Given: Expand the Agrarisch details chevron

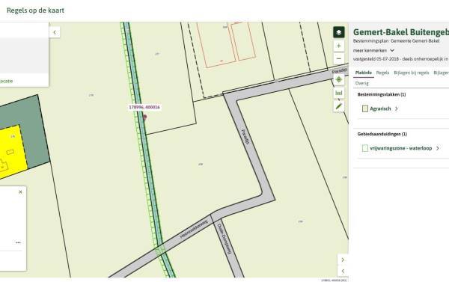Looking at the screenshot, I should click(x=397, y=108).
